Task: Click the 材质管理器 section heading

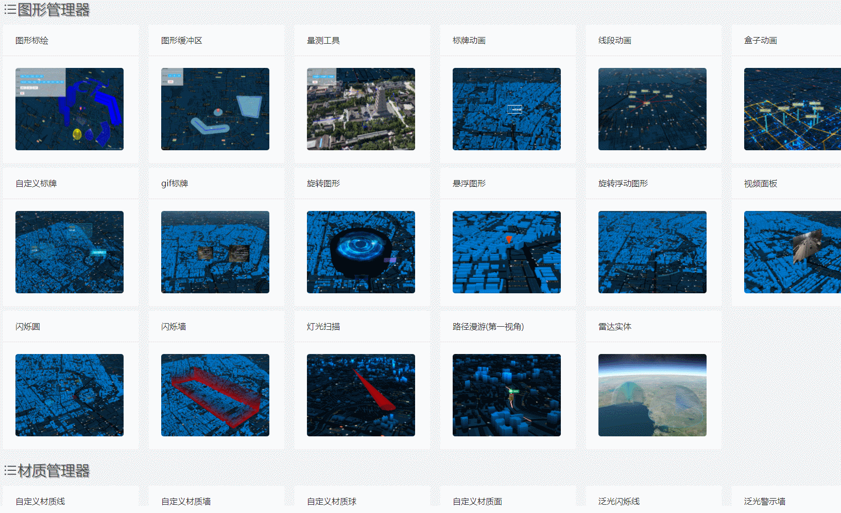Action: (x=54, y=471)
